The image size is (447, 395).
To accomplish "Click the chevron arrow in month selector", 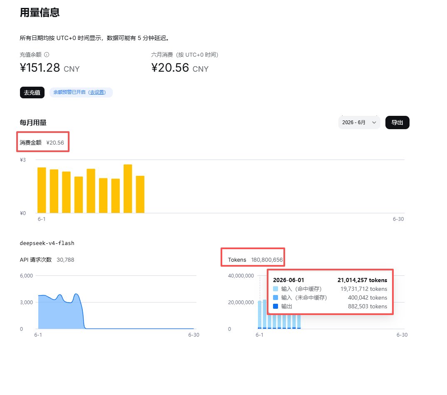I will (x=374, y=122).
